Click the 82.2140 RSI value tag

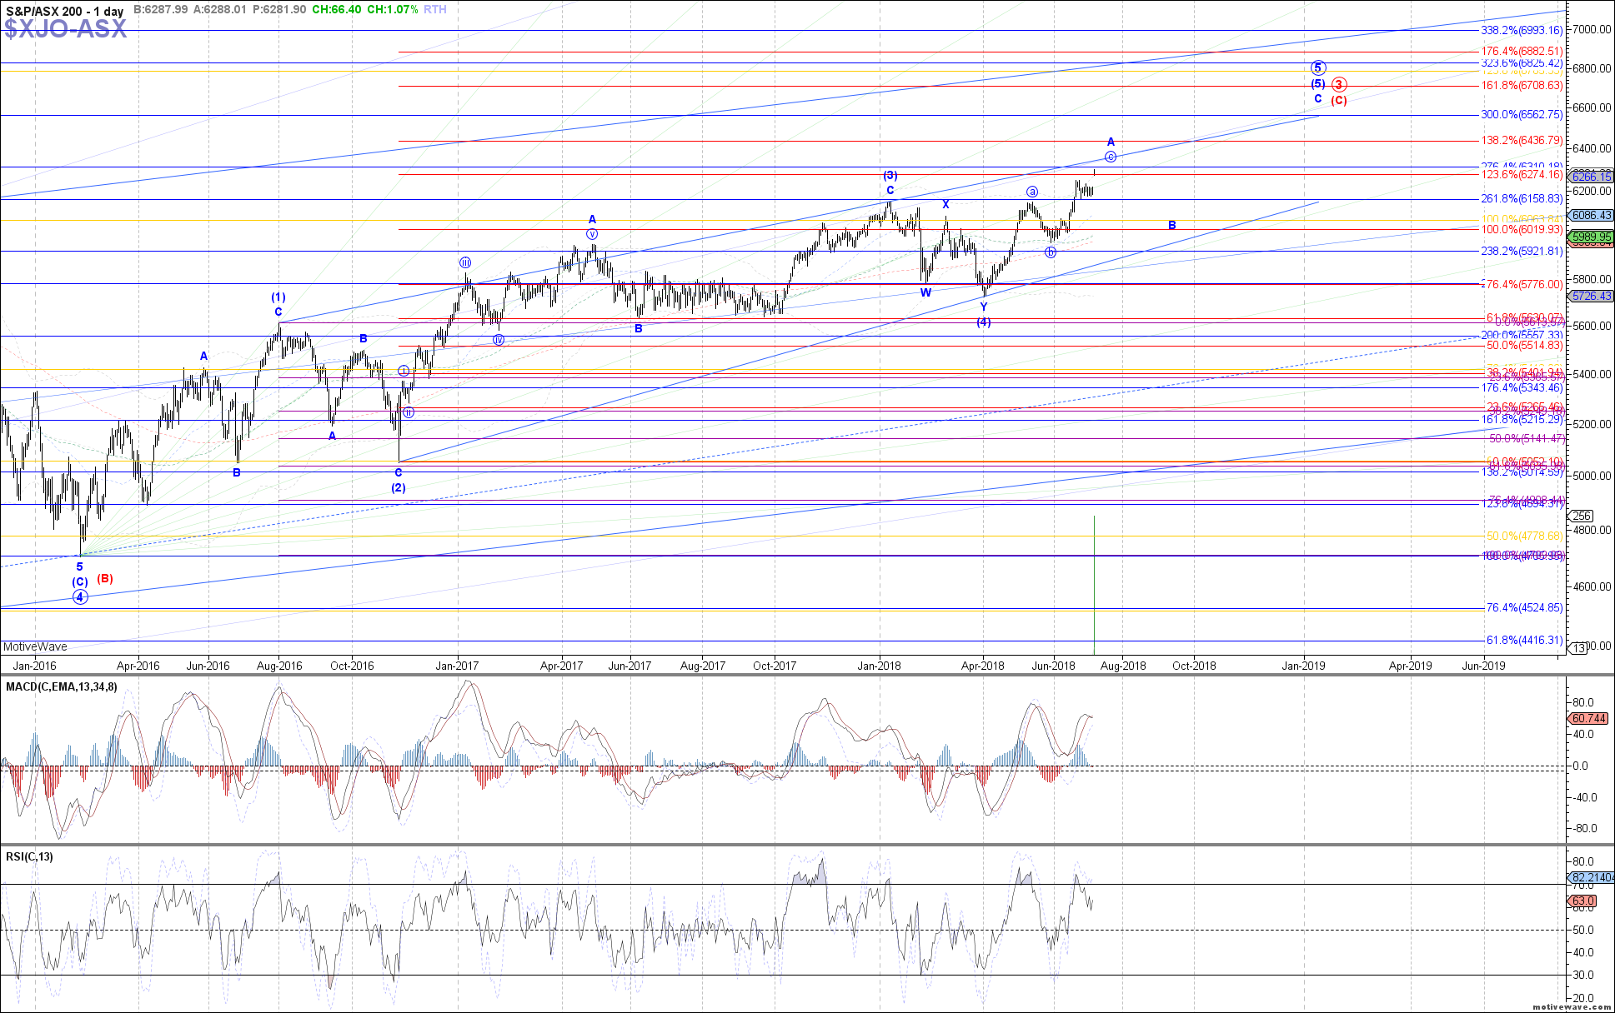tap(1592, 877)
